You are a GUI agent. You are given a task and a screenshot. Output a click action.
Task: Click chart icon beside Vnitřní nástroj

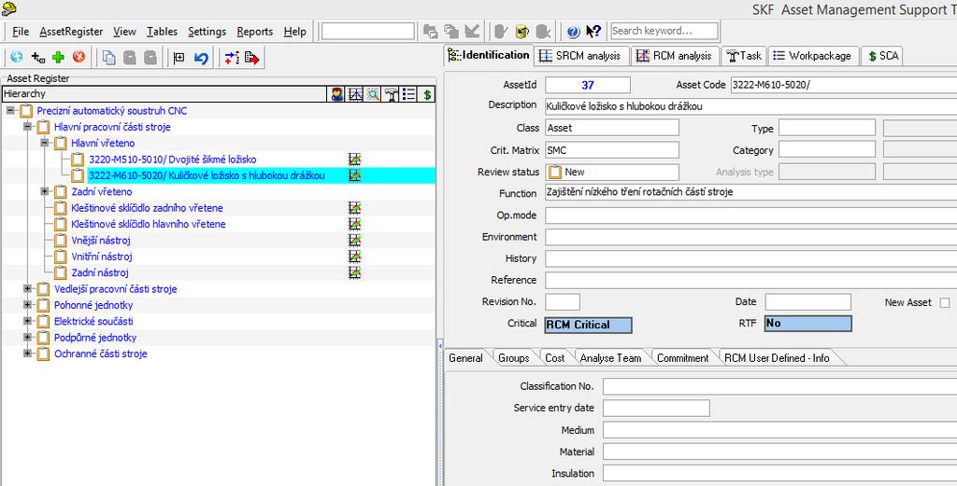pyautogui.click(x=354, y=257)
